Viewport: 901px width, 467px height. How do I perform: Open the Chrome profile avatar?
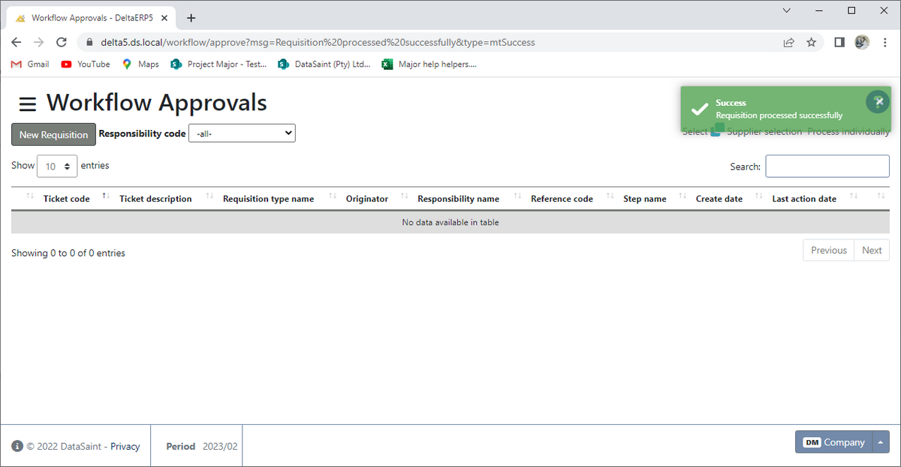point(862,43)
